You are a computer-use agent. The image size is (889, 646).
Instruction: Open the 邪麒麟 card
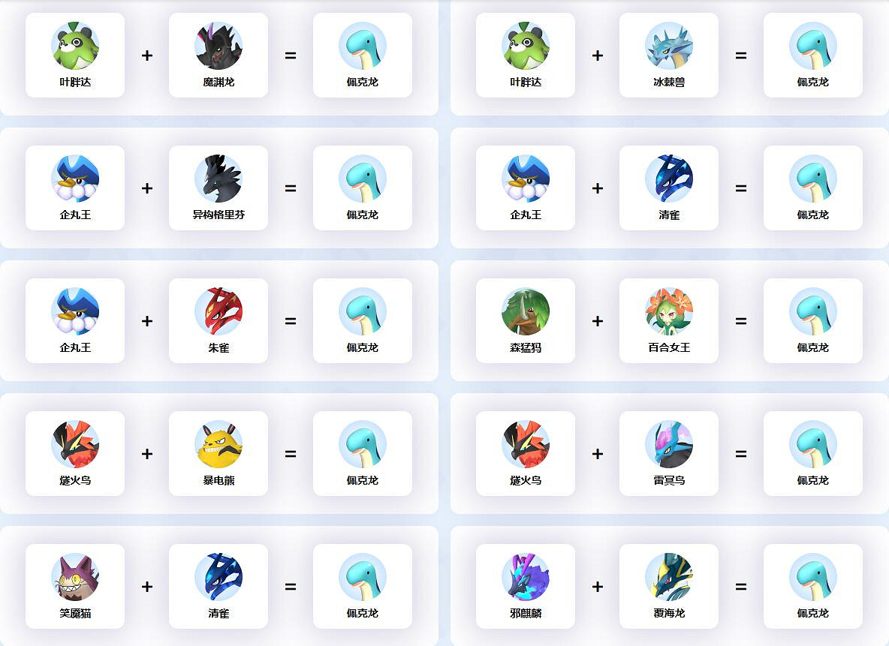[526, 586]
